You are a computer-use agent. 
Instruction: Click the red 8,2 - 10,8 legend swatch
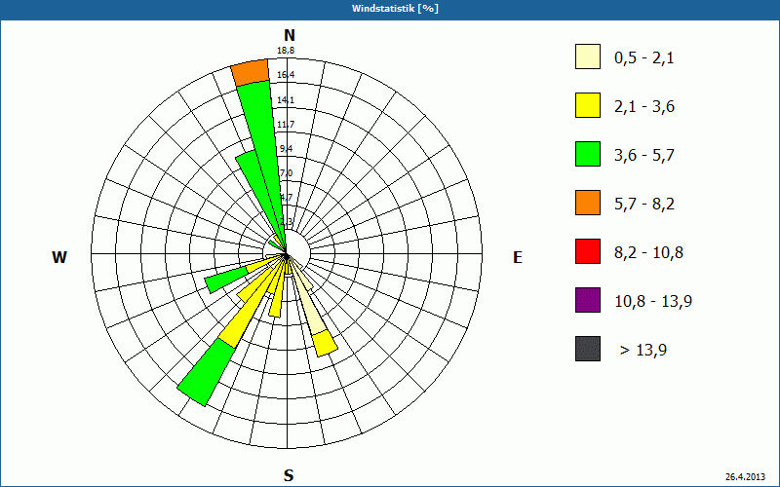[x=588, y=251]
